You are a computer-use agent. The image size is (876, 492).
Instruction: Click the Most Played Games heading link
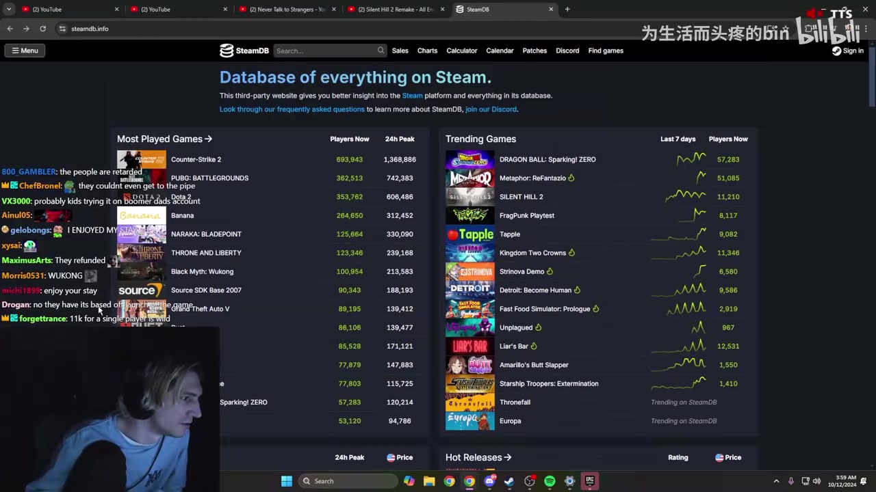click(164, 139)
